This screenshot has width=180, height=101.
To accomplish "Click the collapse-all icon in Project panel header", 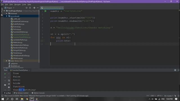I will click(x=30, y=8).
